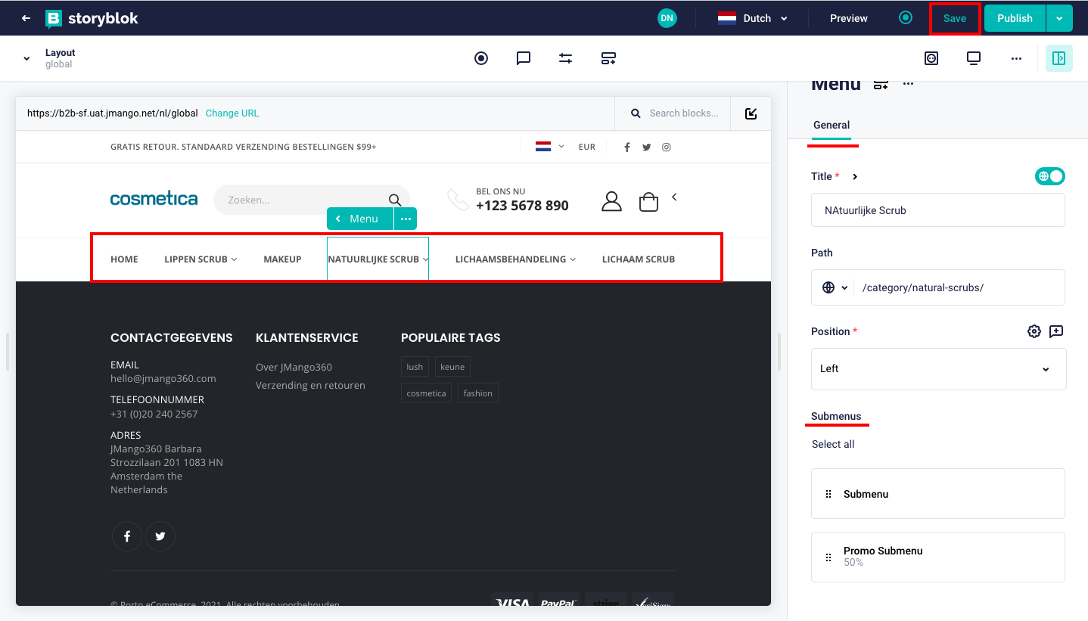This screenshot has height=621, width=1088.
Task: Select the General tab
Action: [x=831, y=126]
